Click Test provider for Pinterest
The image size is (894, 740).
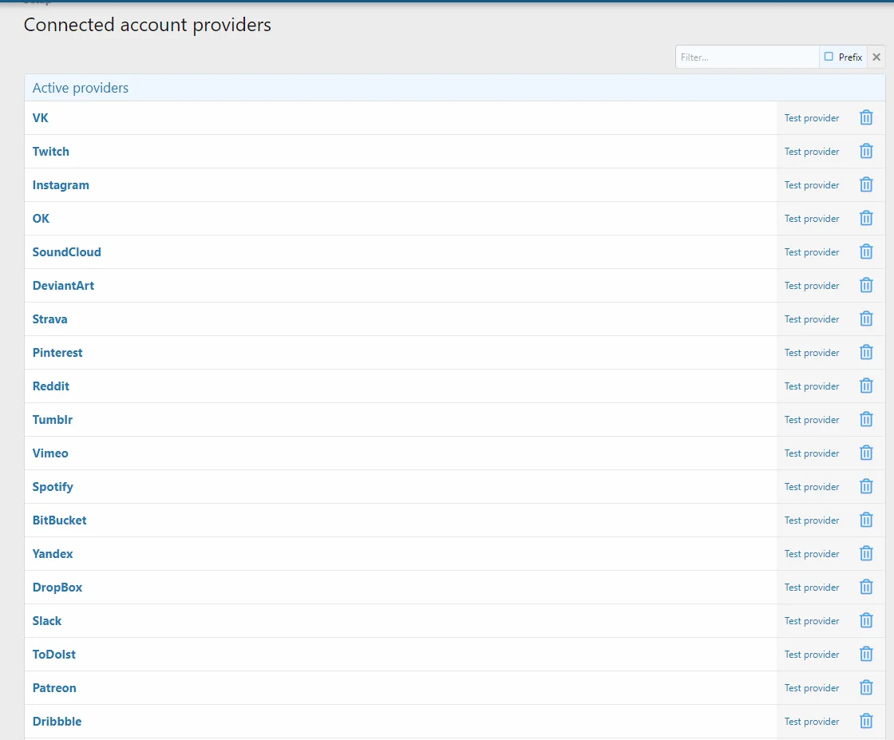click(811, 353)
